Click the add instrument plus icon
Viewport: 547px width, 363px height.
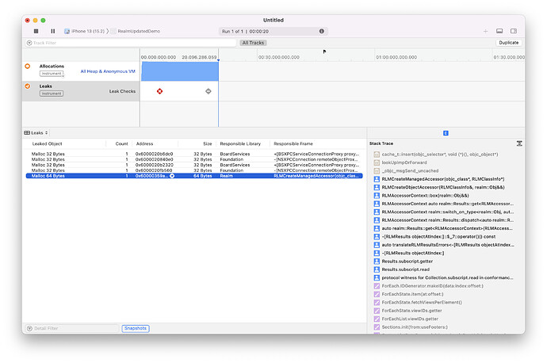[484, 31]
